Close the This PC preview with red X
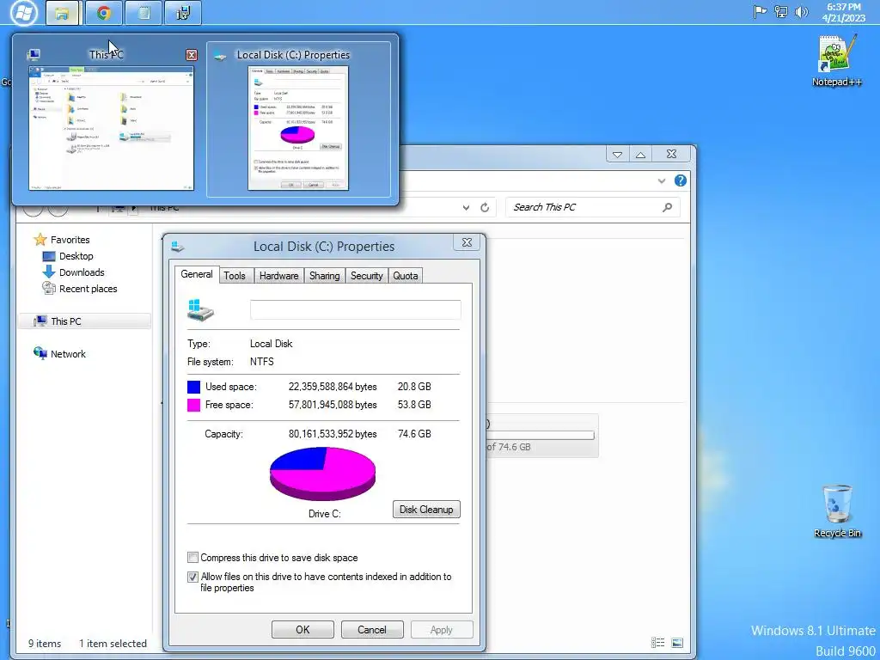Screen dimensions: 880x660 [x=192, y=54]
